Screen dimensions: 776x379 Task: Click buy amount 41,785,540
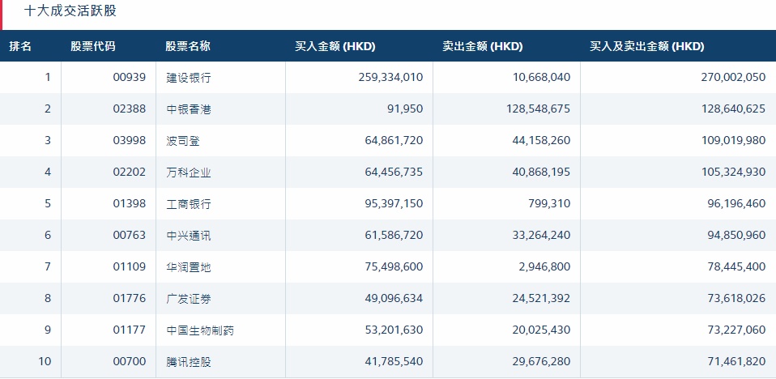[x=394, y=362]
